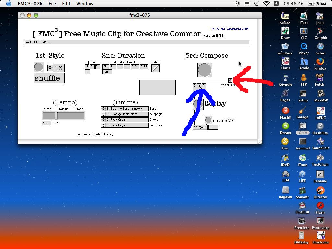Click the please wait status bar

click(137, 42)
